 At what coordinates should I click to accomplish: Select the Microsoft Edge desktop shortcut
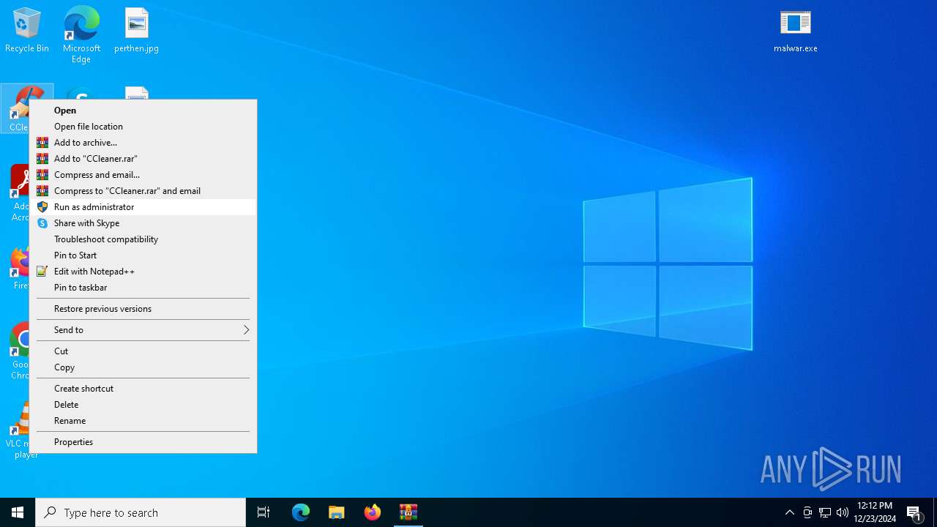click(81, 34)
